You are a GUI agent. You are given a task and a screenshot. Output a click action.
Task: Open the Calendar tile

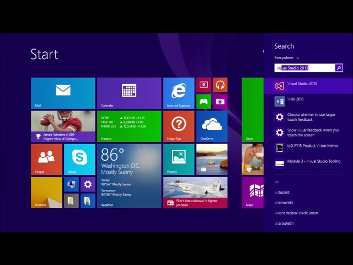tap(129, 93)
